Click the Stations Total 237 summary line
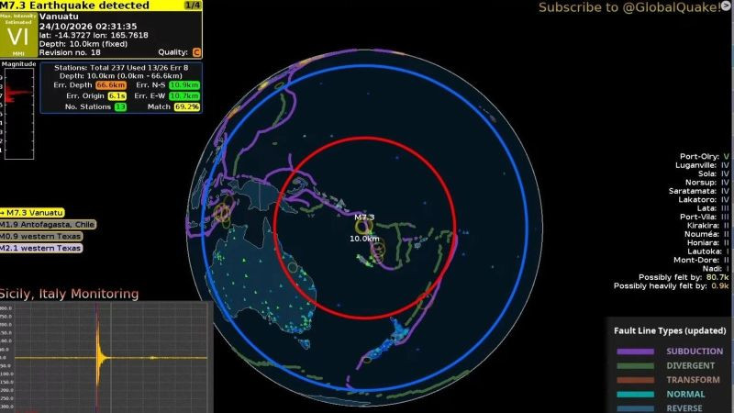Screen dimensions: 734x413 (121, 67)
